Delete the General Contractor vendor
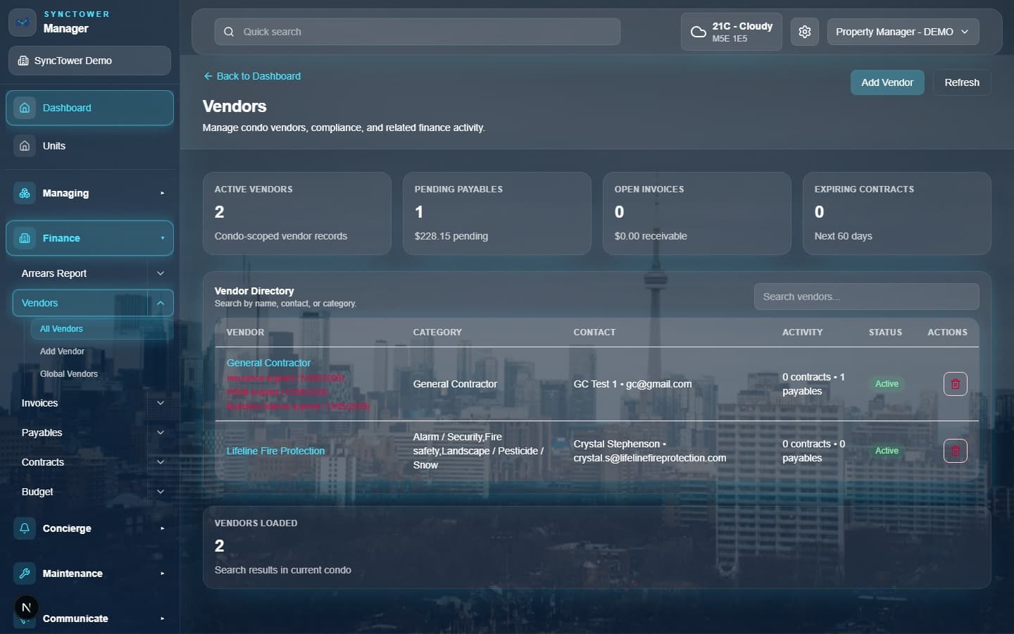1014x634 pixels. [x=956, y=384]
